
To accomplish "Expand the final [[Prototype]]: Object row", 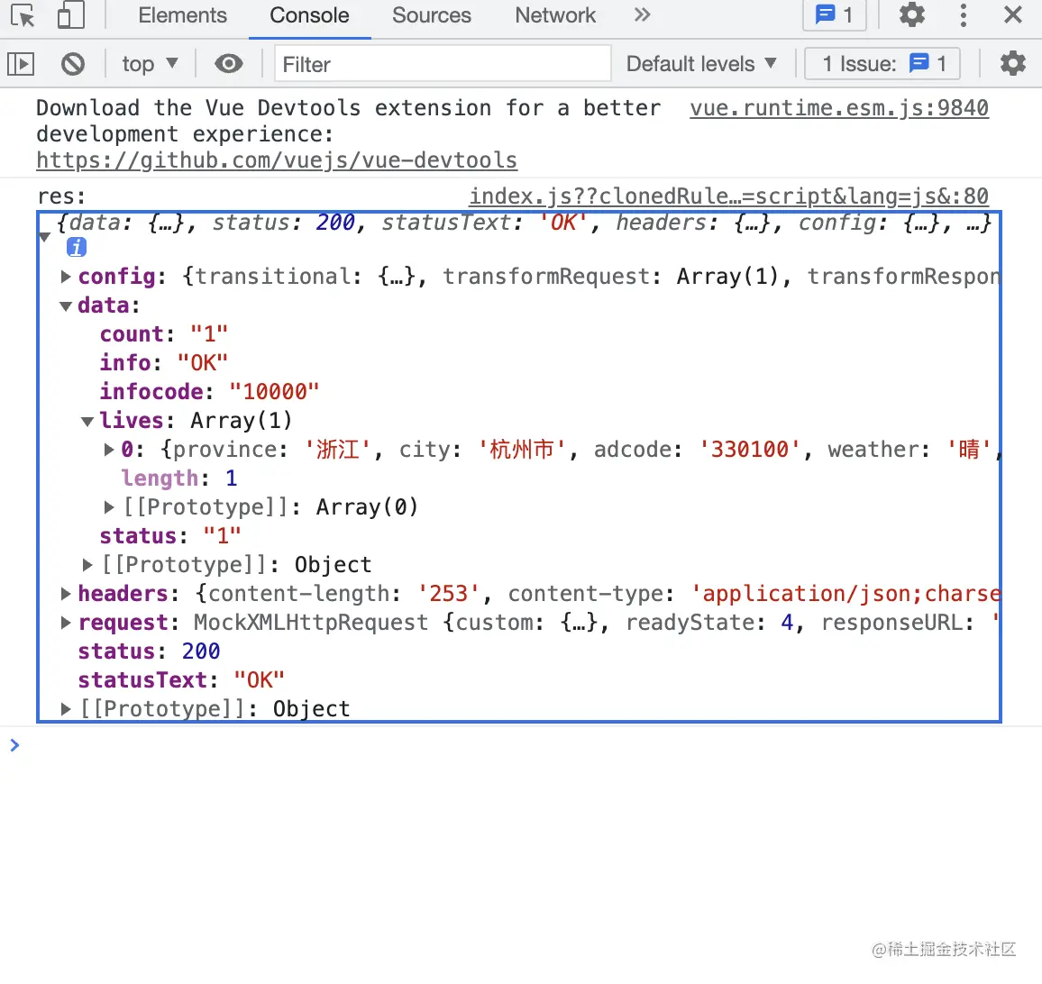I will (x=65, y=709).
